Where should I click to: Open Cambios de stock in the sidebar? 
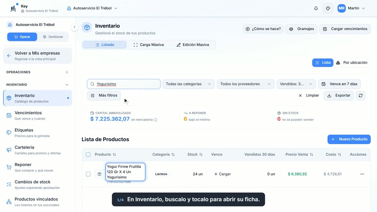[x=38, y=185]
